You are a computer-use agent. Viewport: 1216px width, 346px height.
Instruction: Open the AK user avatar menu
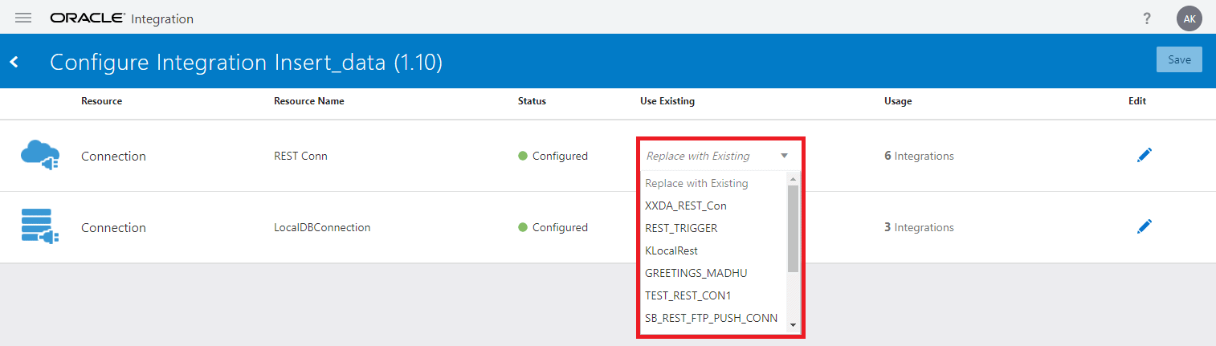[1189, 18]
